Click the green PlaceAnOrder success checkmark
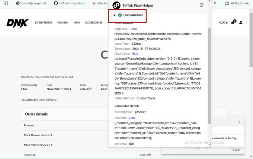Viewport: 253px width, 159px height. coord(120,15)
